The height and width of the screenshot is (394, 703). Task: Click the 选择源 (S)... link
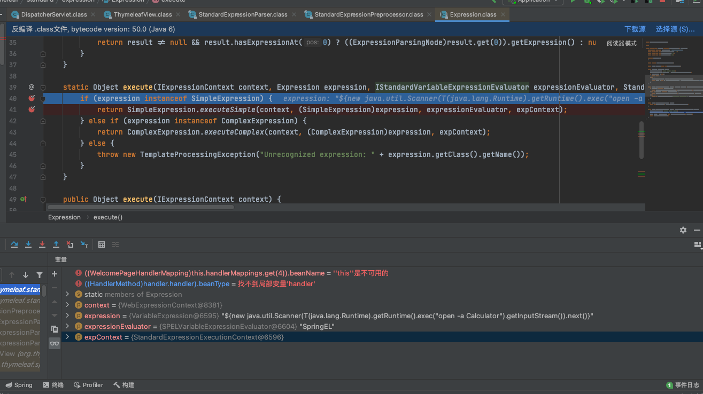coord(675,29)
